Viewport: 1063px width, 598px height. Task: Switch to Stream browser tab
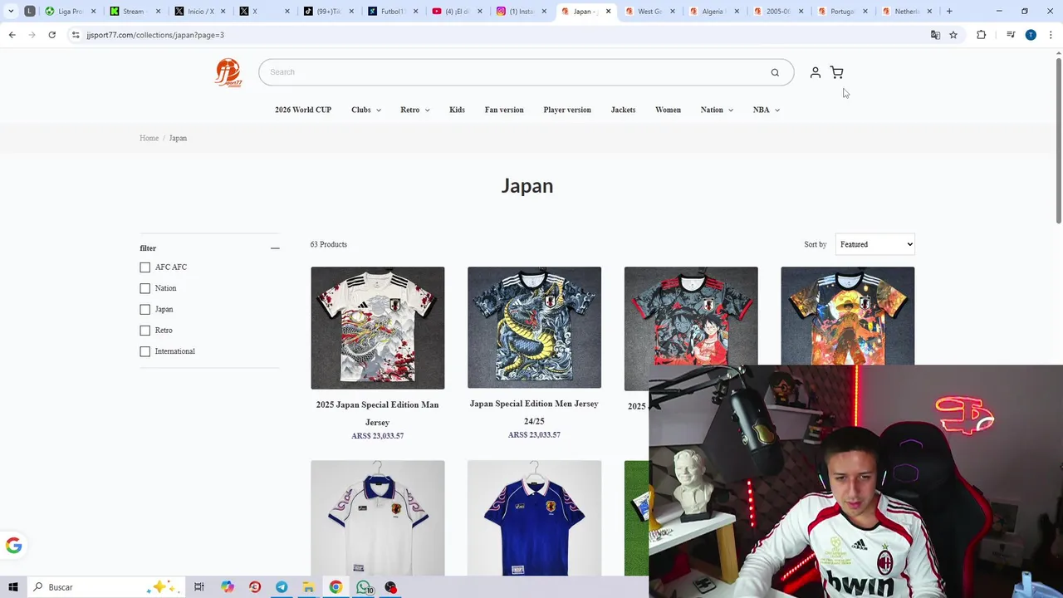(x=133, y=11)
